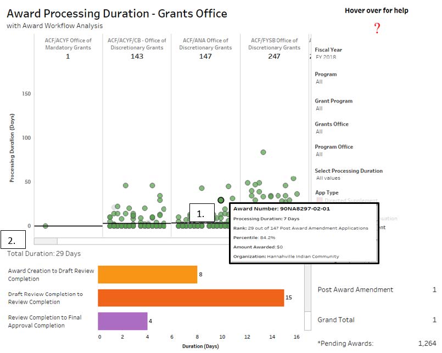The image size is (442, 353).
Task: Select the purple Review Completion to Final Approval bar
Action: 122,321
